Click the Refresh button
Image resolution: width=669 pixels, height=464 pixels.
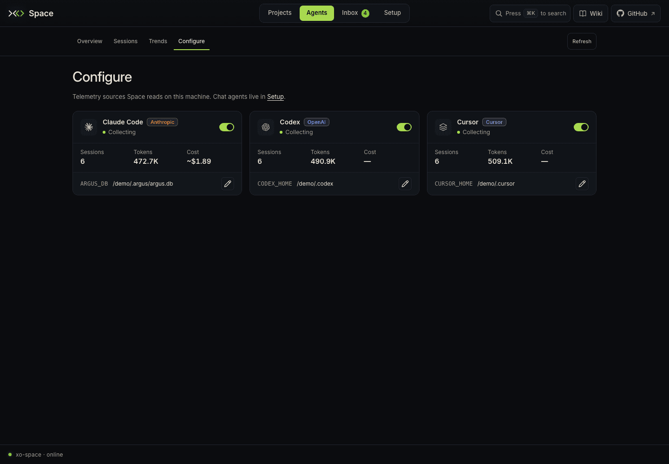coord(582,41)
